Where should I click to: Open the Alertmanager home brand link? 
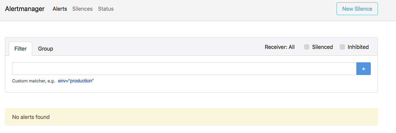[x=25, y=9]
